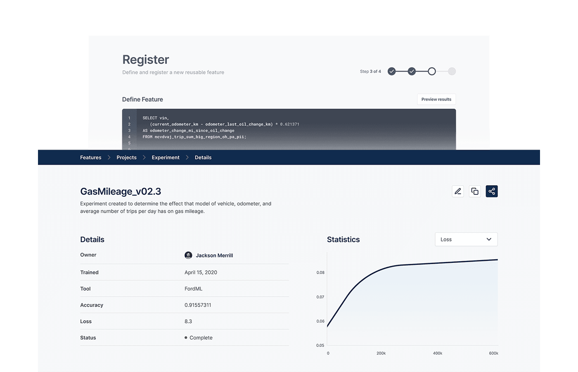Viewport: 578px width, 372px height.
Task: Click the dark share icon button
Action: pyautogui.click(x=492, y=191)
